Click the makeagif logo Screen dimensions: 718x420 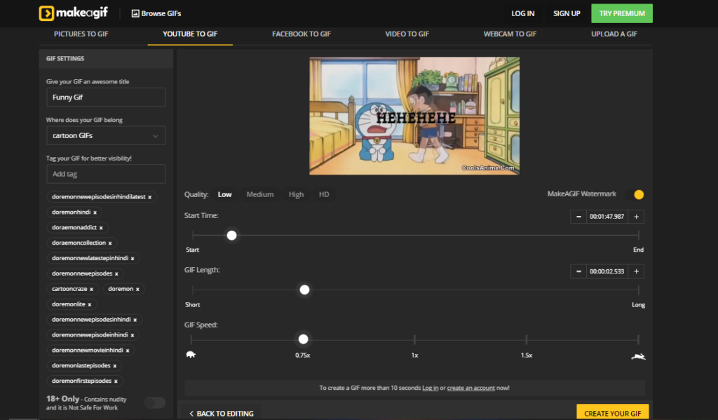tap(73, 13)
